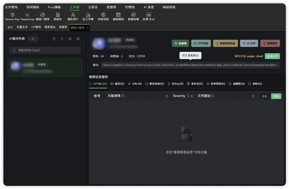Open the 数据处理 tool
This screenshot has width=289, height=189.
coord(134,17)
